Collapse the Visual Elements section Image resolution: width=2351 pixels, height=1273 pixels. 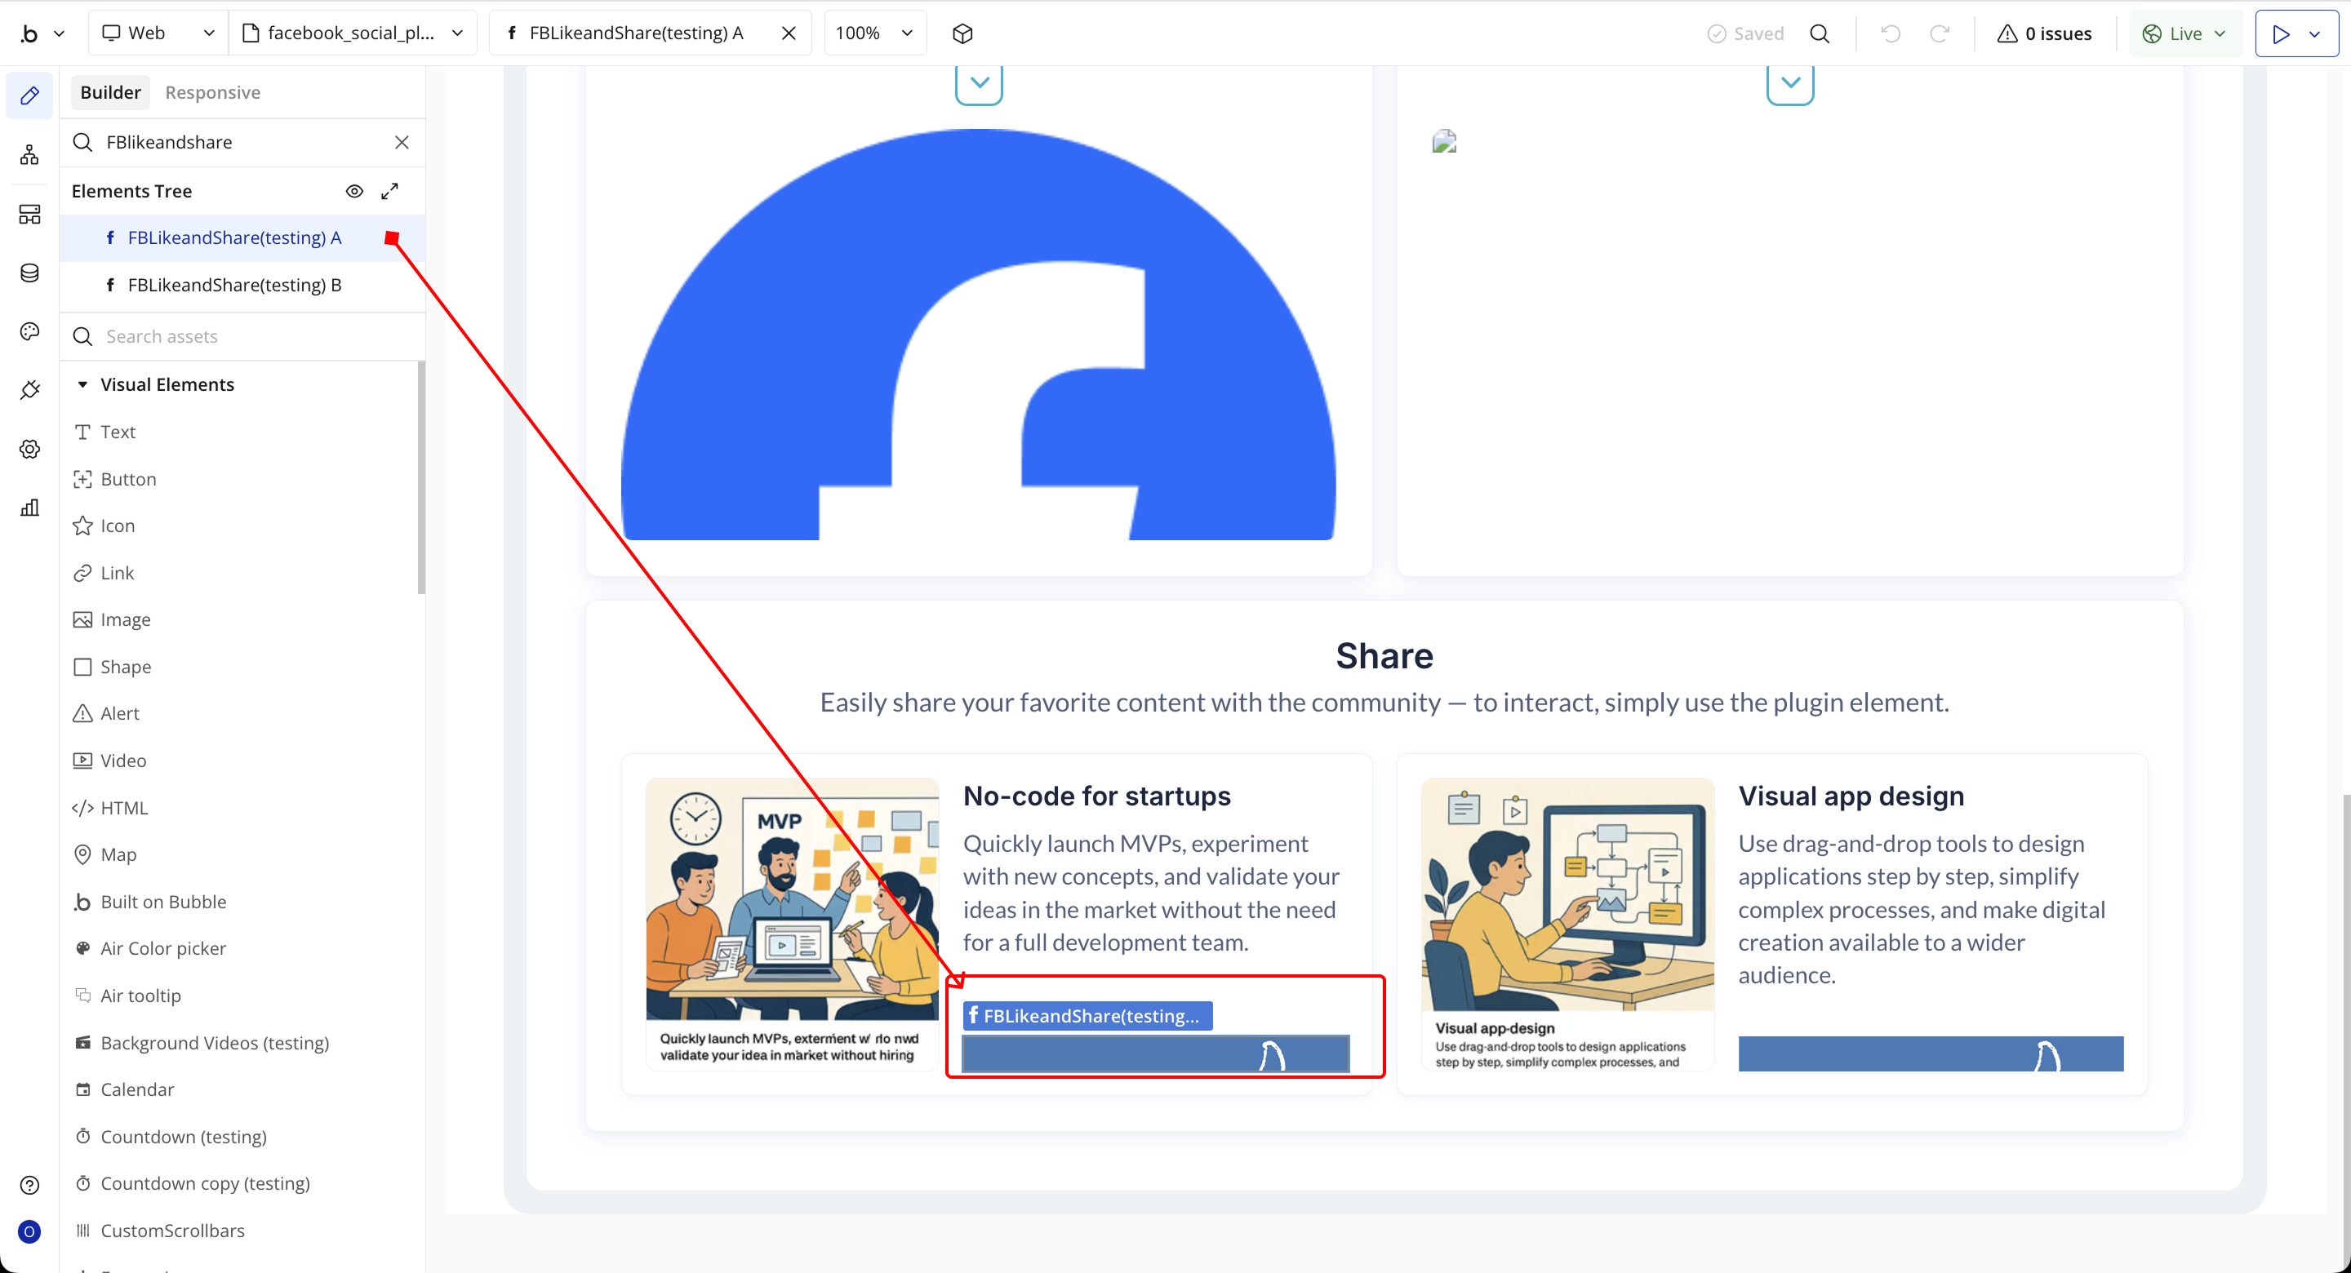tap(83, 384)
